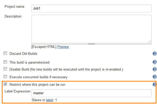This screenshot has height=104, width=157.
Task: Click the Label Expression caption text
Action: coord(18,91)
